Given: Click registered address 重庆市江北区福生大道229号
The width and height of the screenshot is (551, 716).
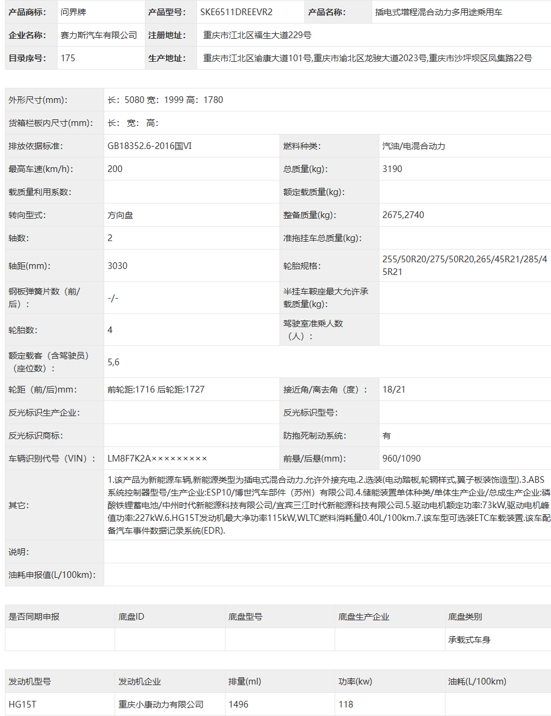Looking at the screenshot, I should pos(257,35).
